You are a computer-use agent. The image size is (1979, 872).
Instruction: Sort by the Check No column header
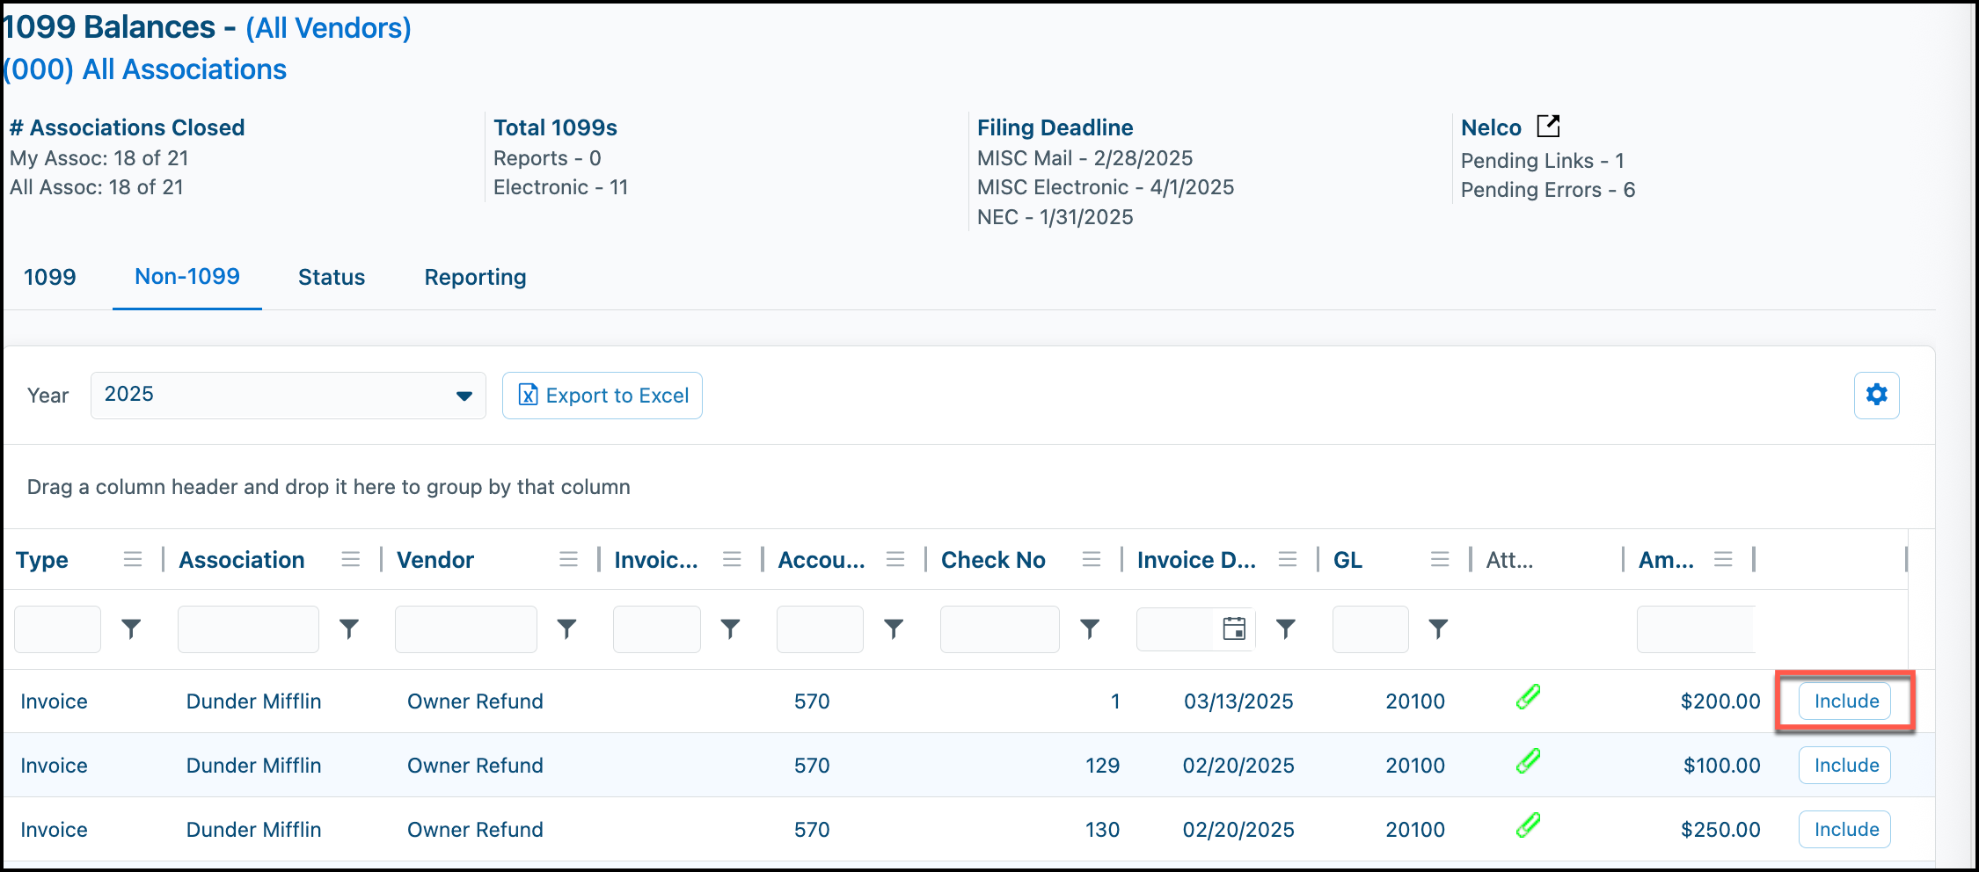993,560
